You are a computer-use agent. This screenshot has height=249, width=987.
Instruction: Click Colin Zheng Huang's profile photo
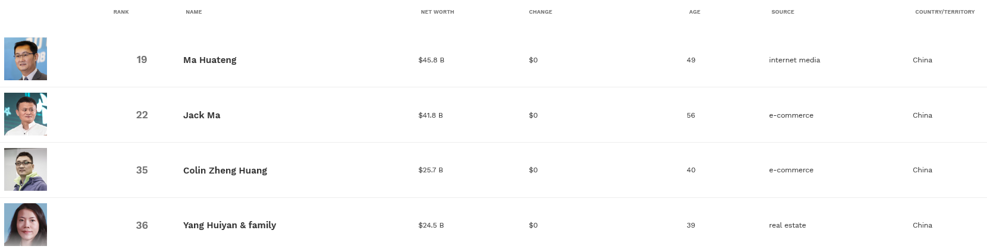tap(26, 169)
